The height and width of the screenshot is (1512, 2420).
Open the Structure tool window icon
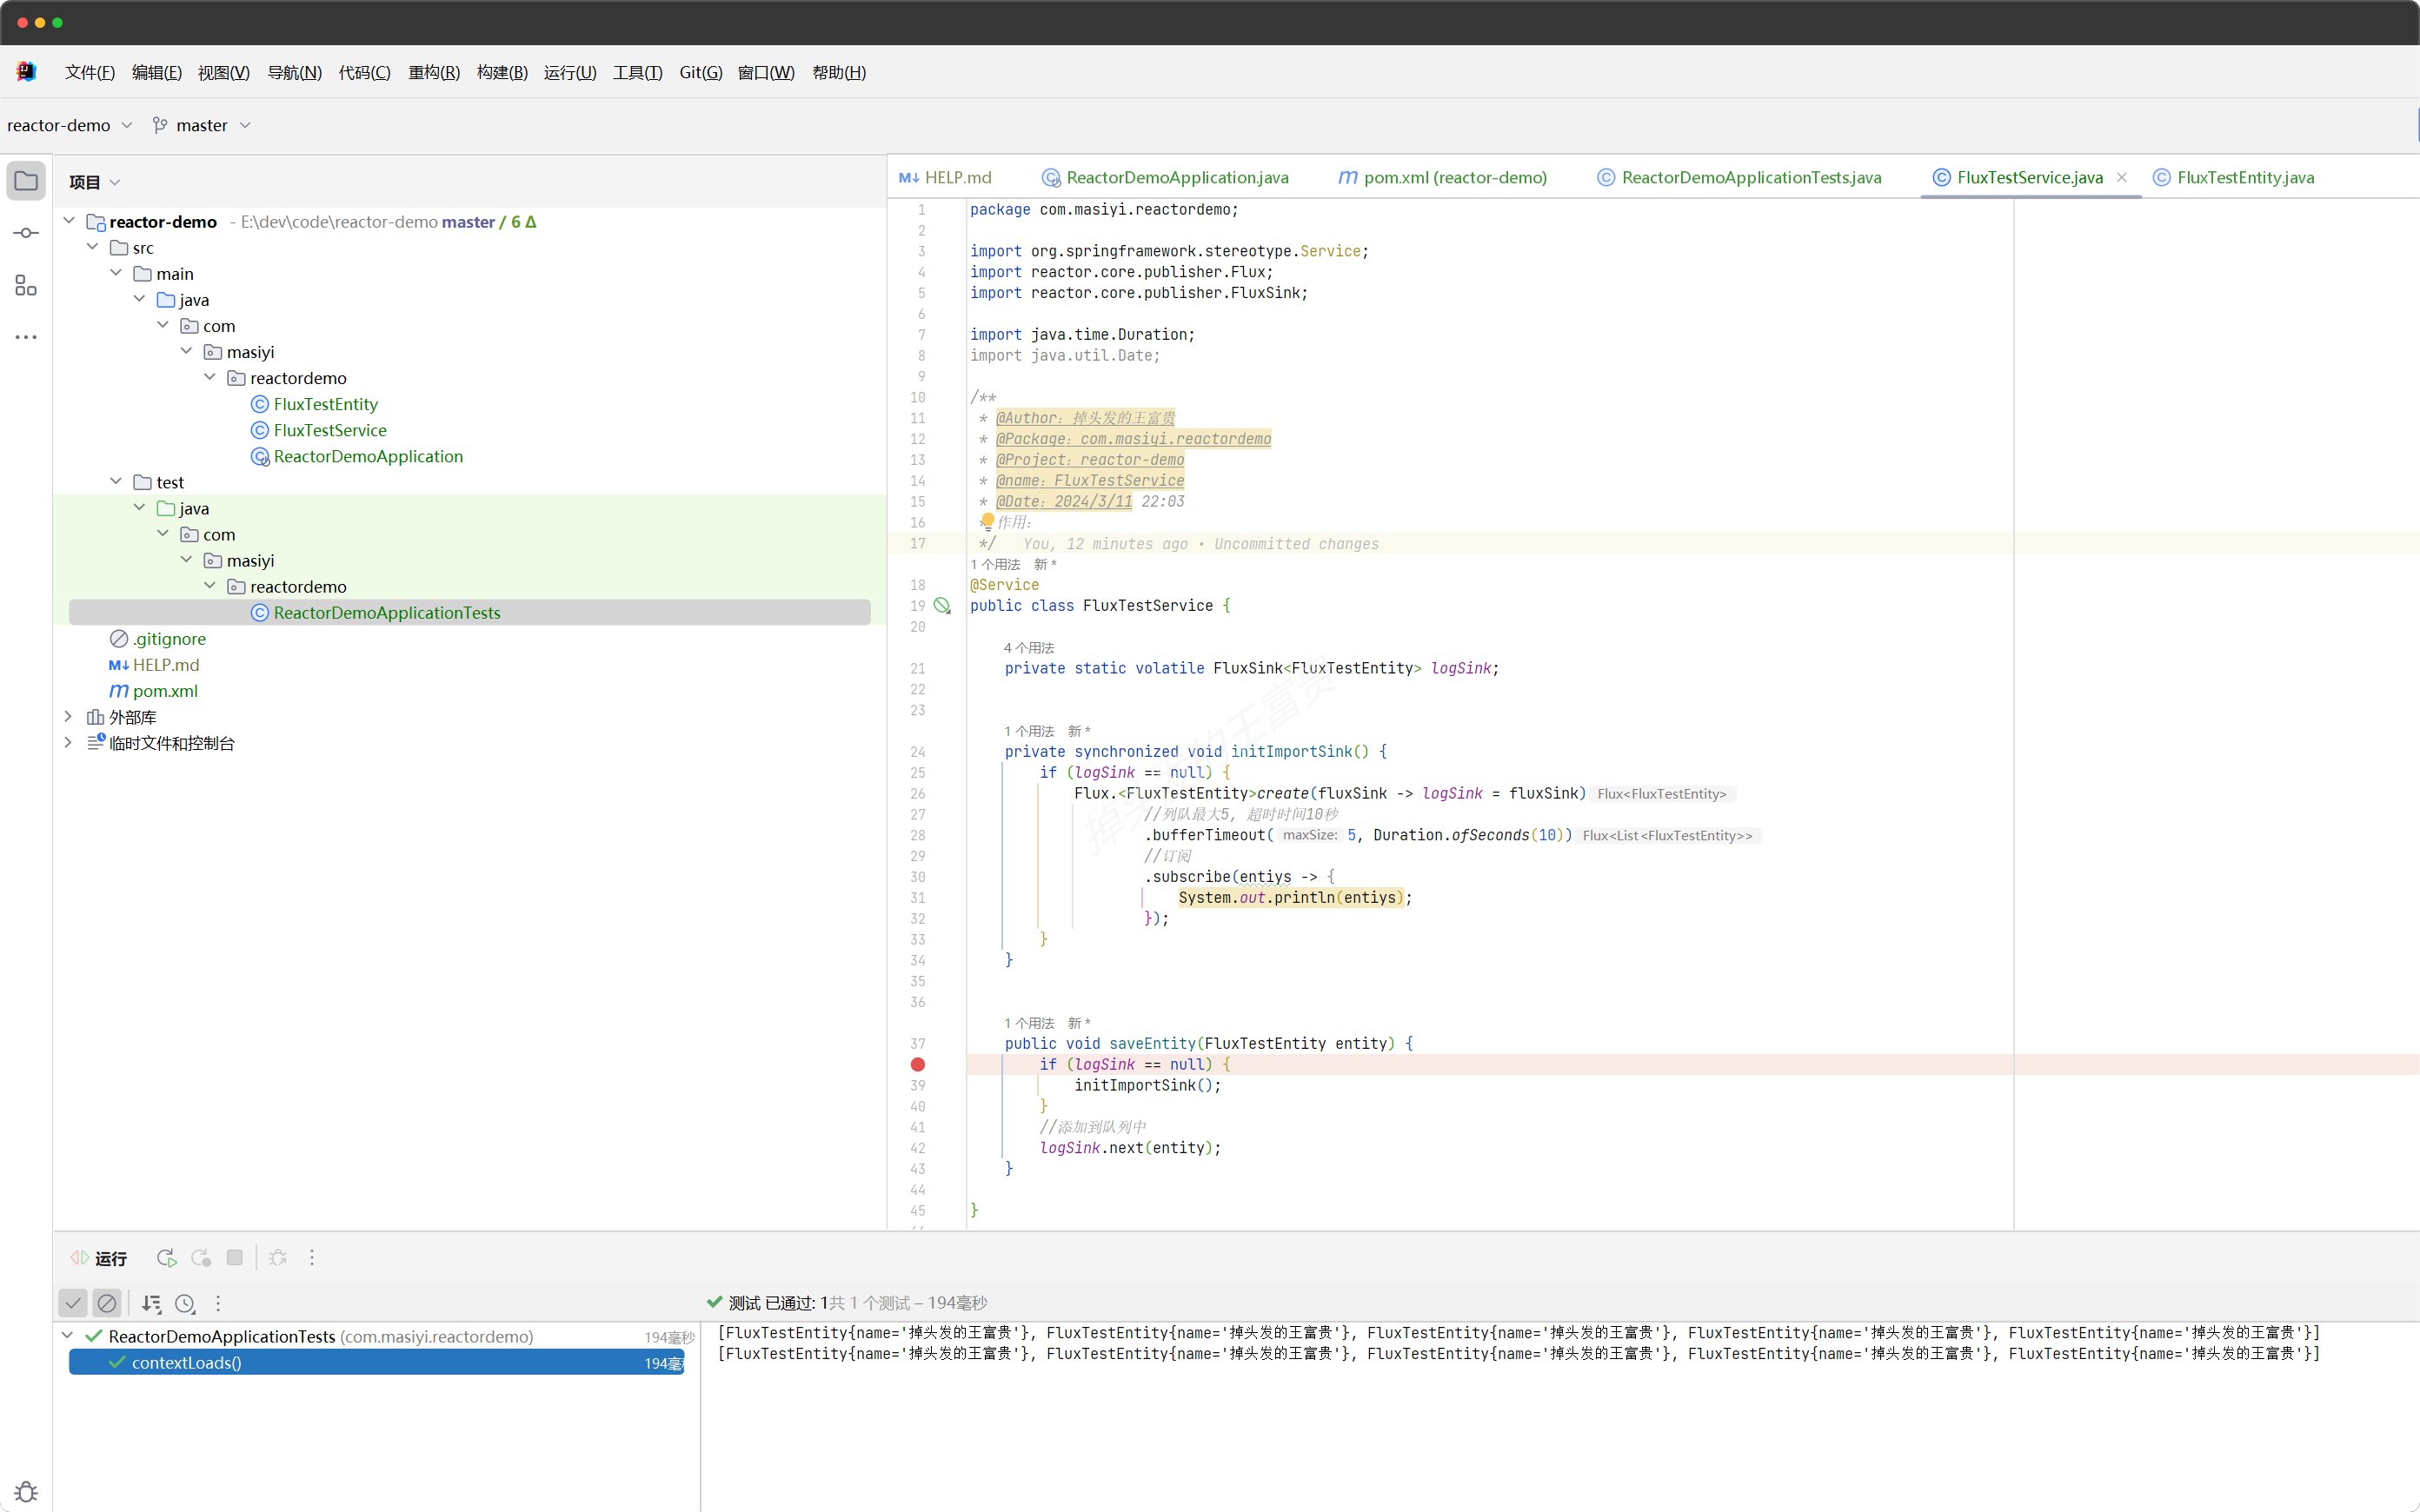pos(26,286)
